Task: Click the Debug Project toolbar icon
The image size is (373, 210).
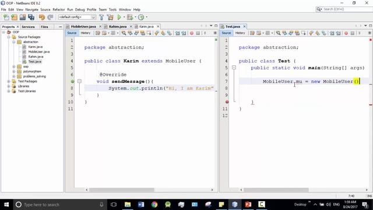Action: (130, 17)
